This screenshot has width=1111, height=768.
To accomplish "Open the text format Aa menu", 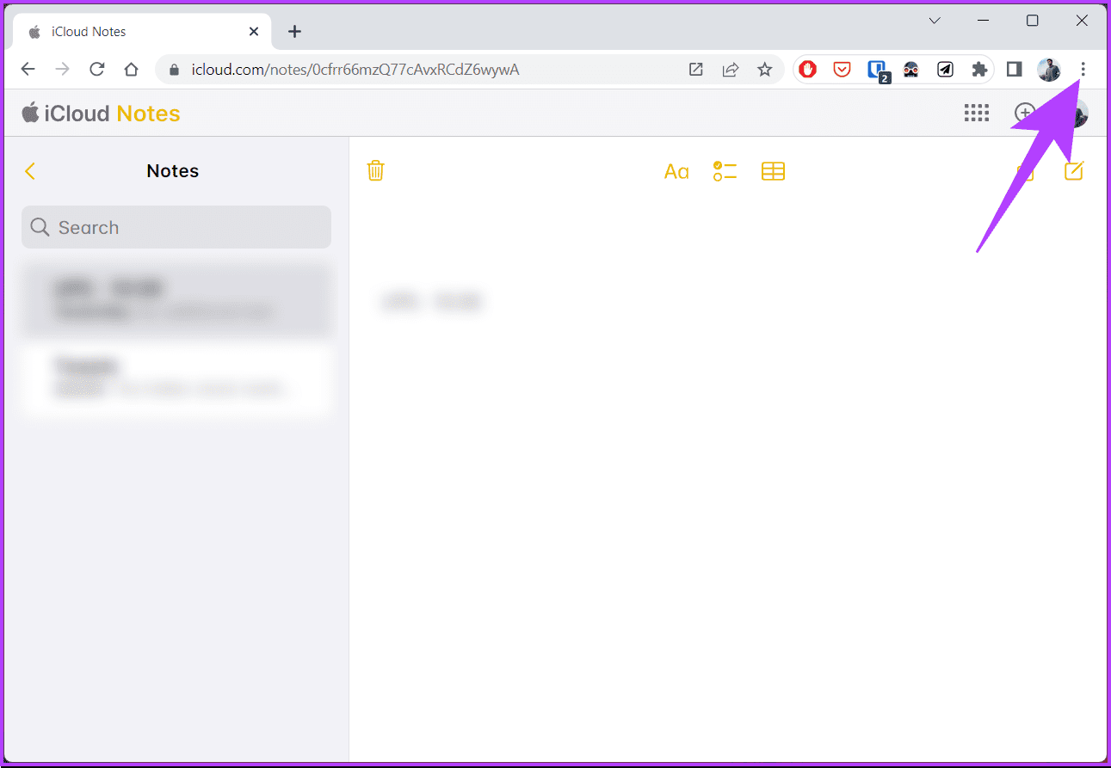I will click(x=676, y=171).
